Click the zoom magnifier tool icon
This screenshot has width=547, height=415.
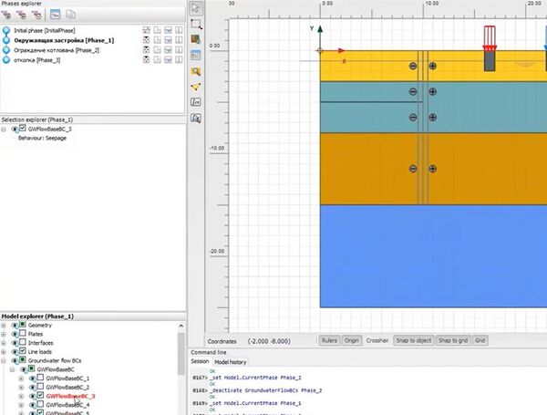[x=196, y=70]
